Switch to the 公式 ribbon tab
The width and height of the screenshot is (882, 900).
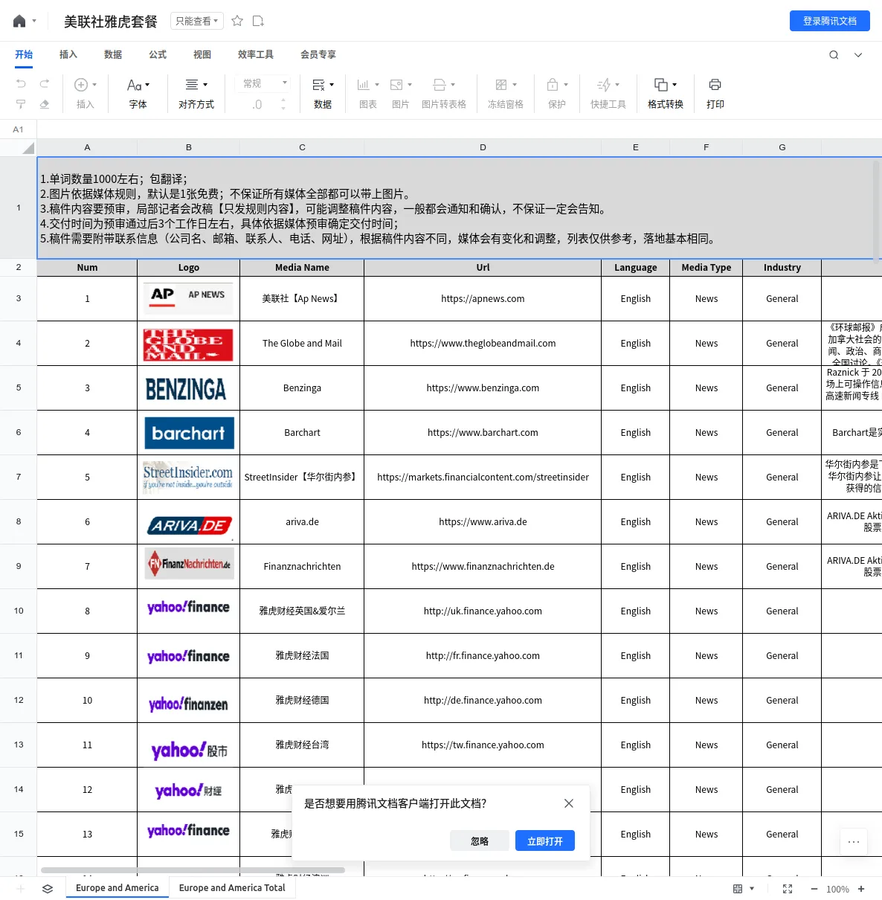[x=158, y=54]
